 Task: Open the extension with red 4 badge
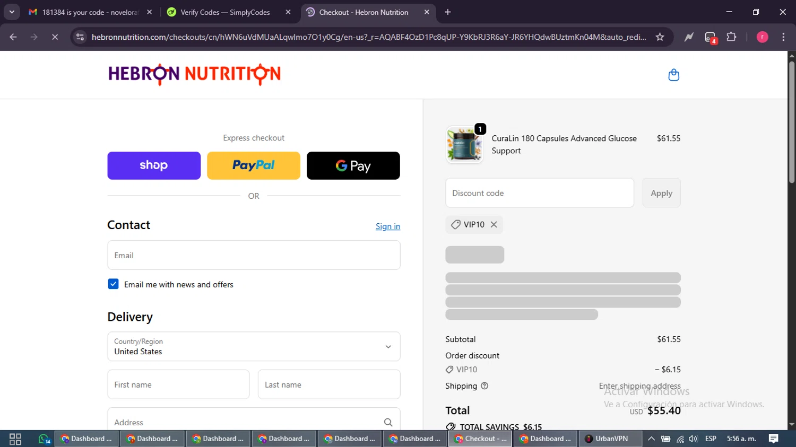point(710,37)
